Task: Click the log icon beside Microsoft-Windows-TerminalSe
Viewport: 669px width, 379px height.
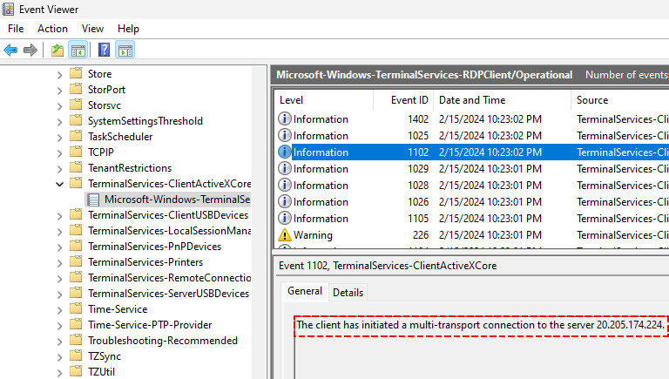Action: [x=93, y=200]
